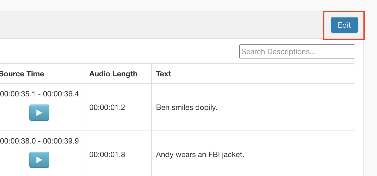
Task: Click the Text column header
Action: tap(164, 74)
